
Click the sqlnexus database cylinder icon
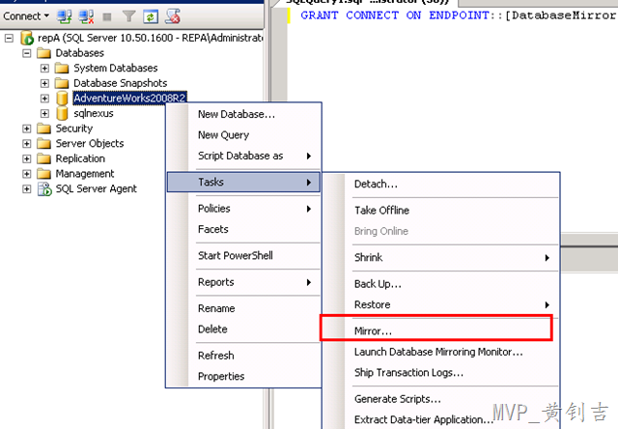(x=62, y=114)
